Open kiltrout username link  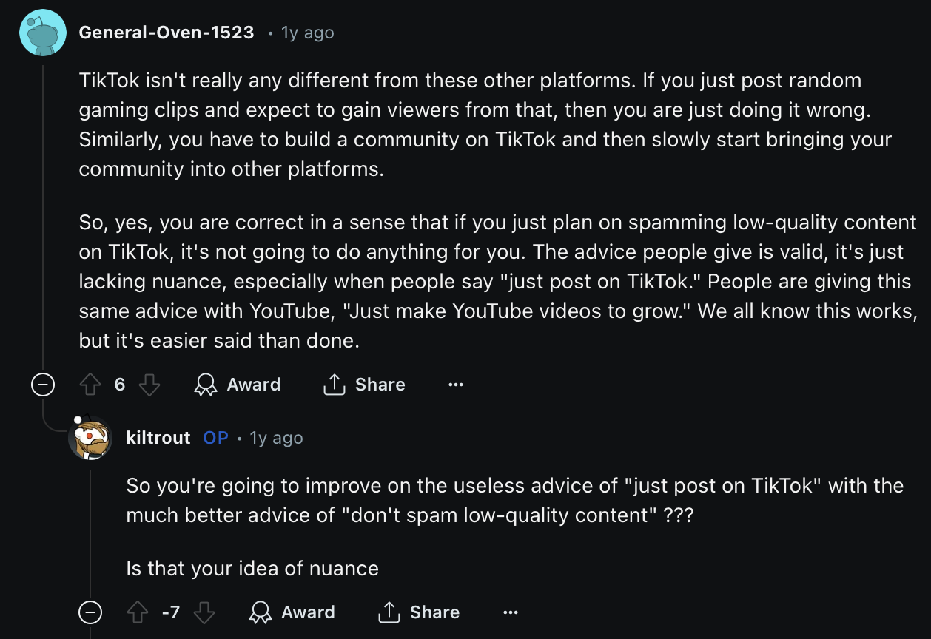coord(158,438)
